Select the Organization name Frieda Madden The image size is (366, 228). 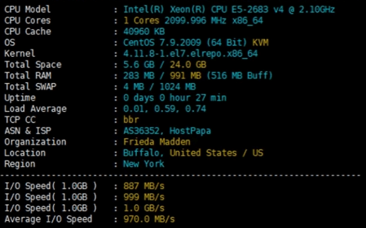click(x=157, y=142)
